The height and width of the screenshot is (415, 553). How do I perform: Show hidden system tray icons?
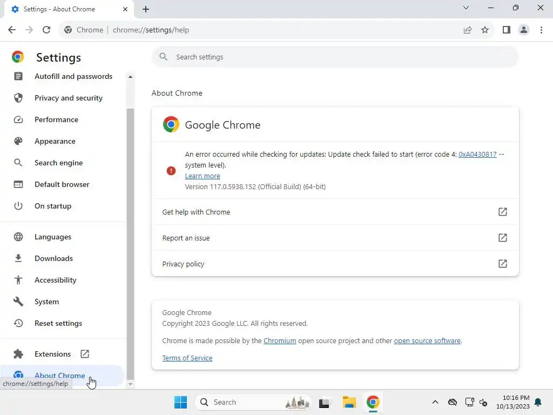pyautogui.click(x=435, y=402)
